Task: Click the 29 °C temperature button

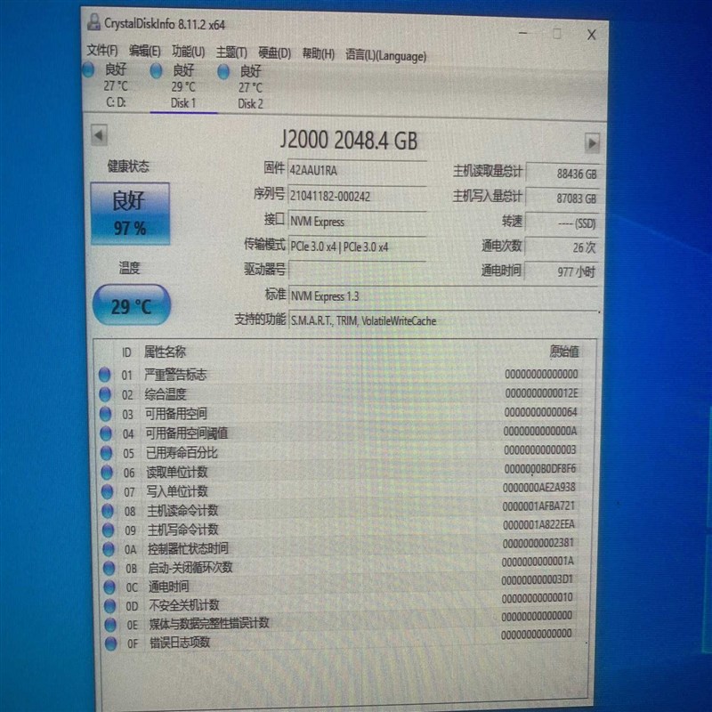Action: [131, 305]
